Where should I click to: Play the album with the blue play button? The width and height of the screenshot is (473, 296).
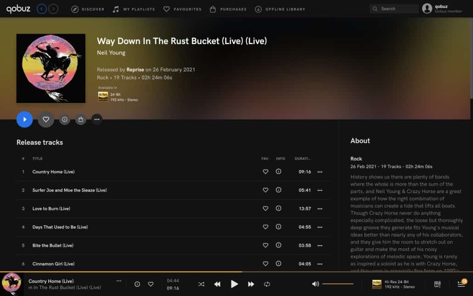pyautogui.click(x=24, y=120)
